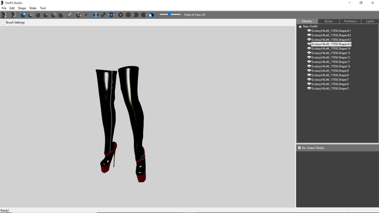379x213 pixels.
Task: Click the 'Field of View: 65' label
Action: (x=195, y=15)
